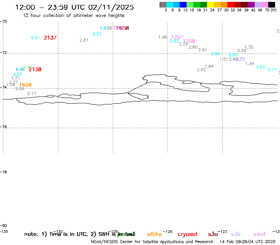Viewport: 280px width, 245px height.
Task: Click the orange value 1658
Action: (25, 85)
